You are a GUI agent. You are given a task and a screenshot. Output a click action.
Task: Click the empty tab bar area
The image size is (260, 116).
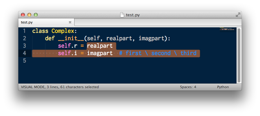(158, 22)
